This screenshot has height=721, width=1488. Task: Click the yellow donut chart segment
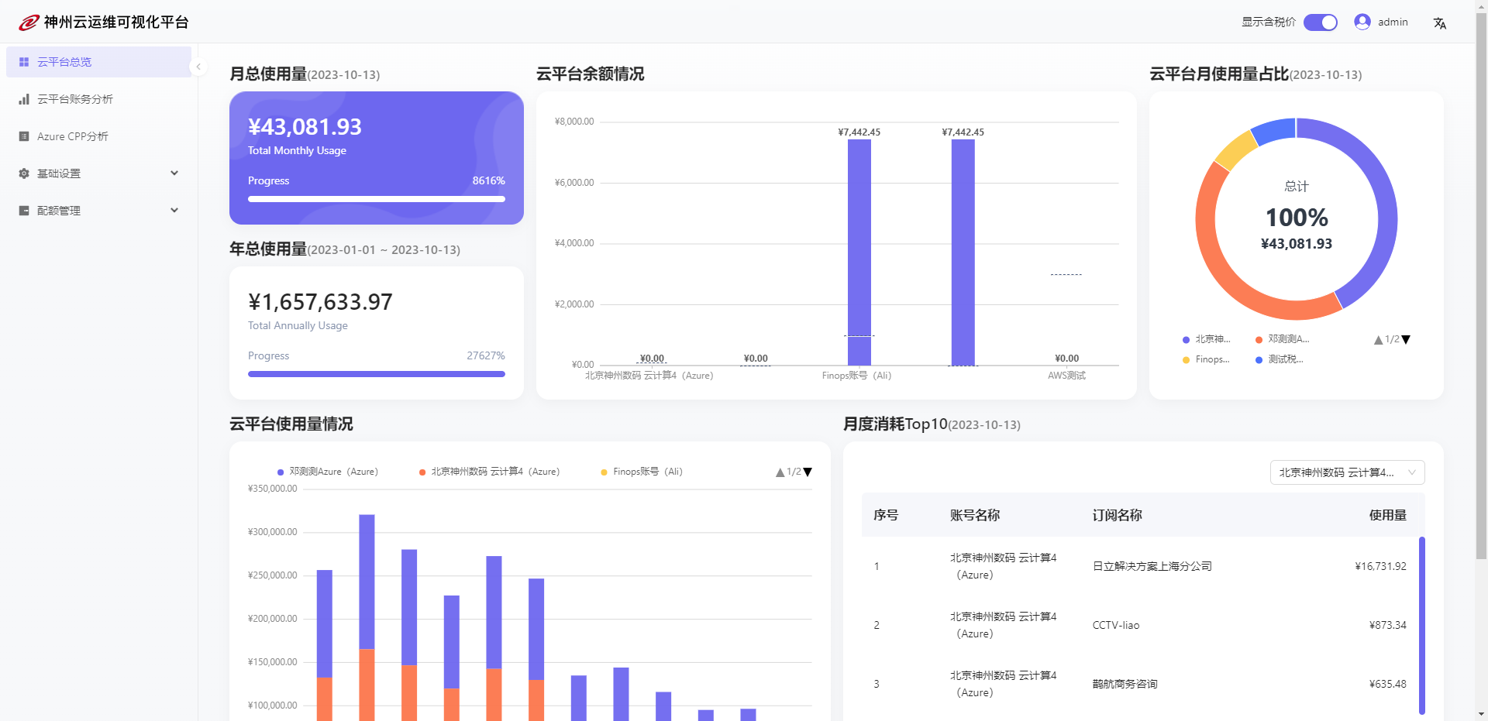coord(1235,149)
